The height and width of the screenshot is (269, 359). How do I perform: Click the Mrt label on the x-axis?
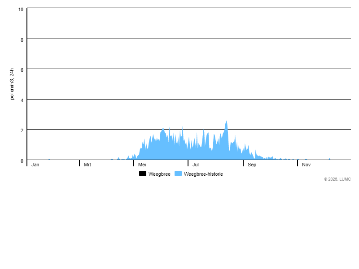click(x=88, y=165)
